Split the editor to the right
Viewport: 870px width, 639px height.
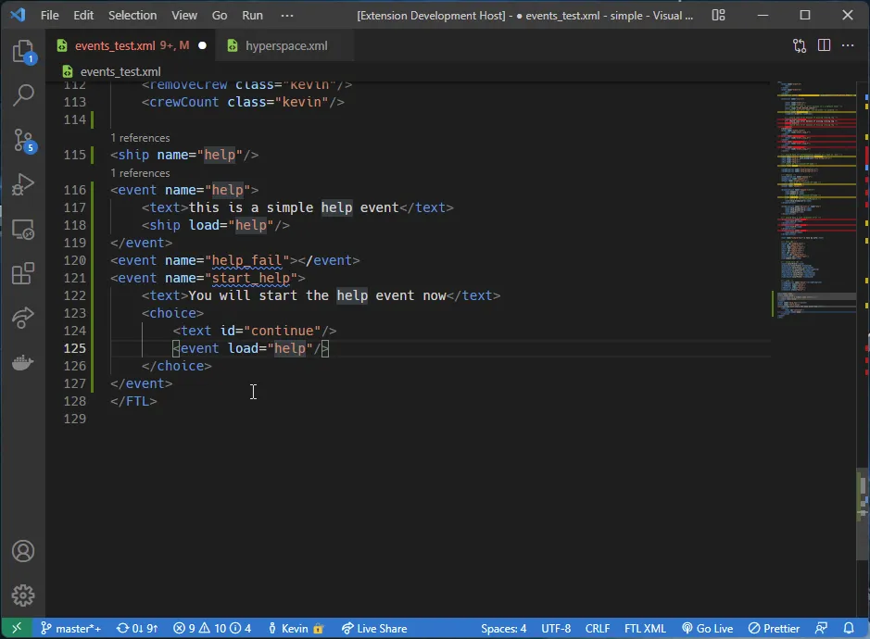pyautogui.click(x=824, y=45)
